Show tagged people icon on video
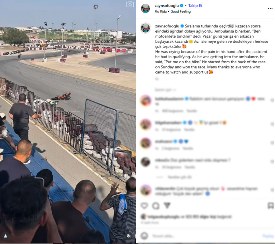The height and width of the screenshot is (244, 275). click(x=5, y=236)
